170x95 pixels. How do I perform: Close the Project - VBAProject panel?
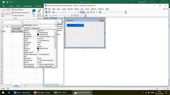point(62,18)
